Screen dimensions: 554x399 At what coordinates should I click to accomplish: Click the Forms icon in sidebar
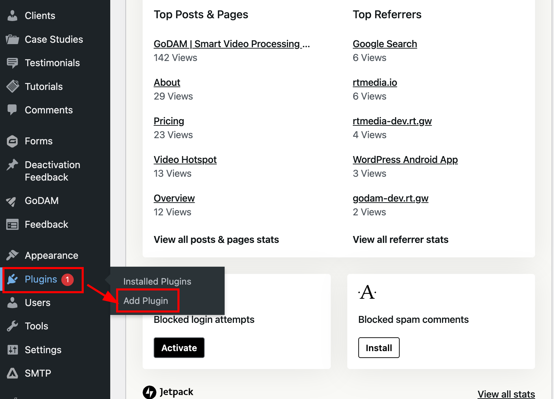(x=12, y=141)
